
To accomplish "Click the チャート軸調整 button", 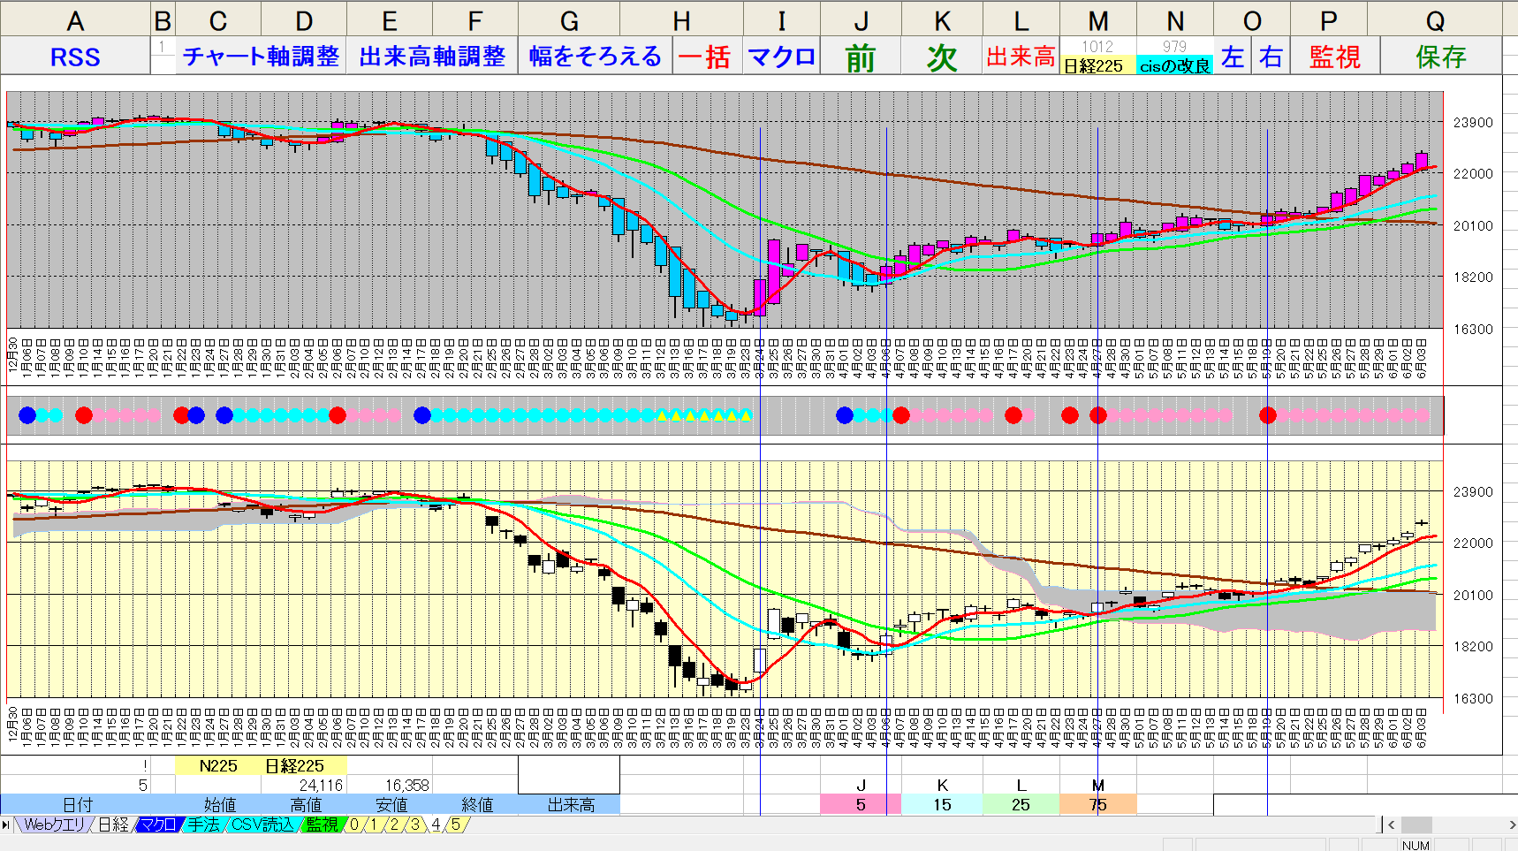I will [261, 57].
